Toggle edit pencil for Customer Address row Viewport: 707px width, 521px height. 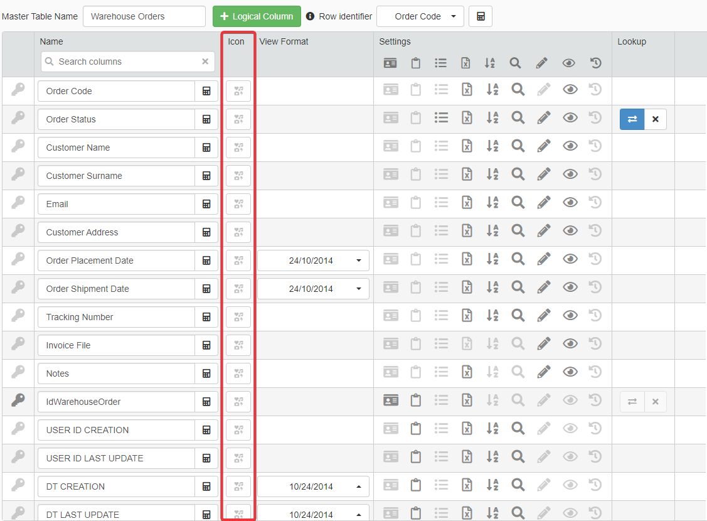click(x=543, y=230)
